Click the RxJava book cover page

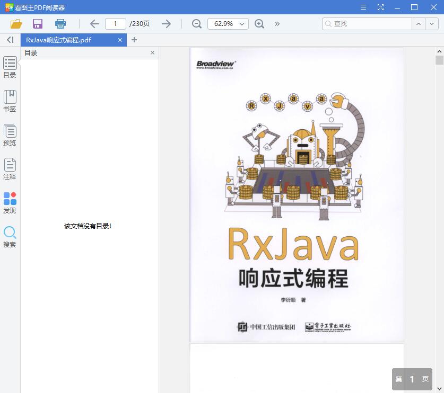[x=297, y=194]
